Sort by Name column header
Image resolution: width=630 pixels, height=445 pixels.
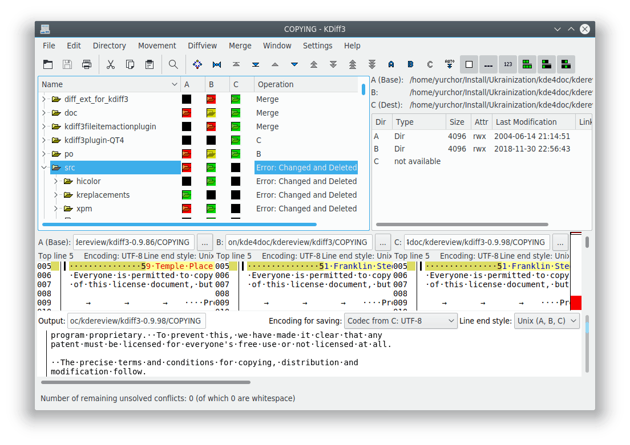[110, 84]
